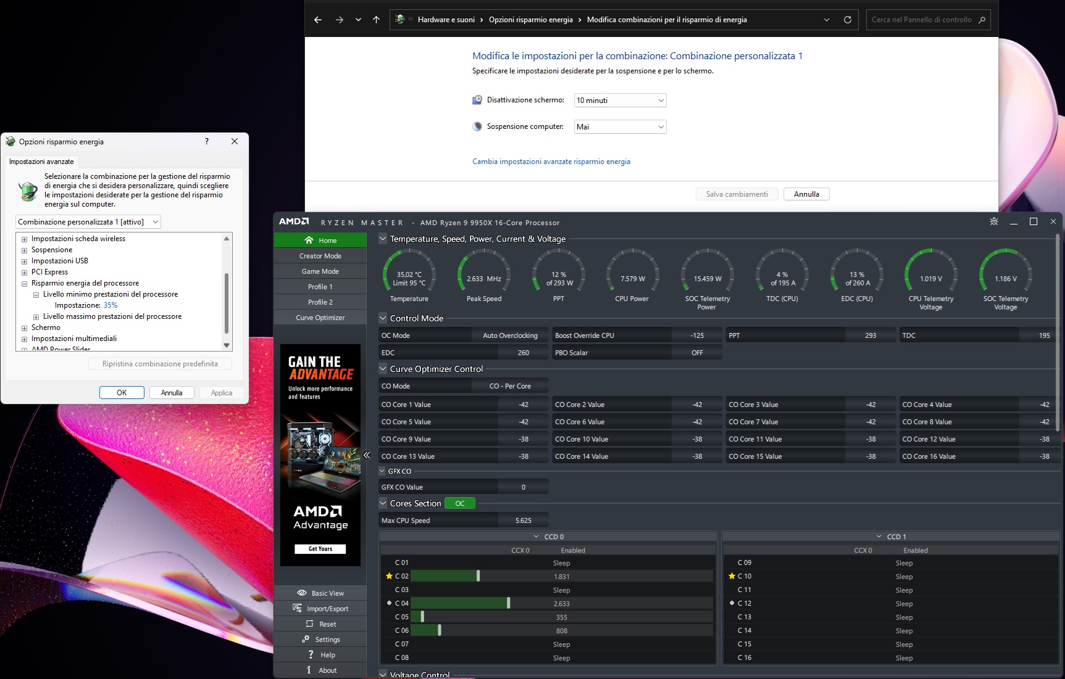Image resolution: width=1065 pixels, height=679 pixels.
Task: Select the Impostazioni avanzate tab
Action: [x=41, y=162]
